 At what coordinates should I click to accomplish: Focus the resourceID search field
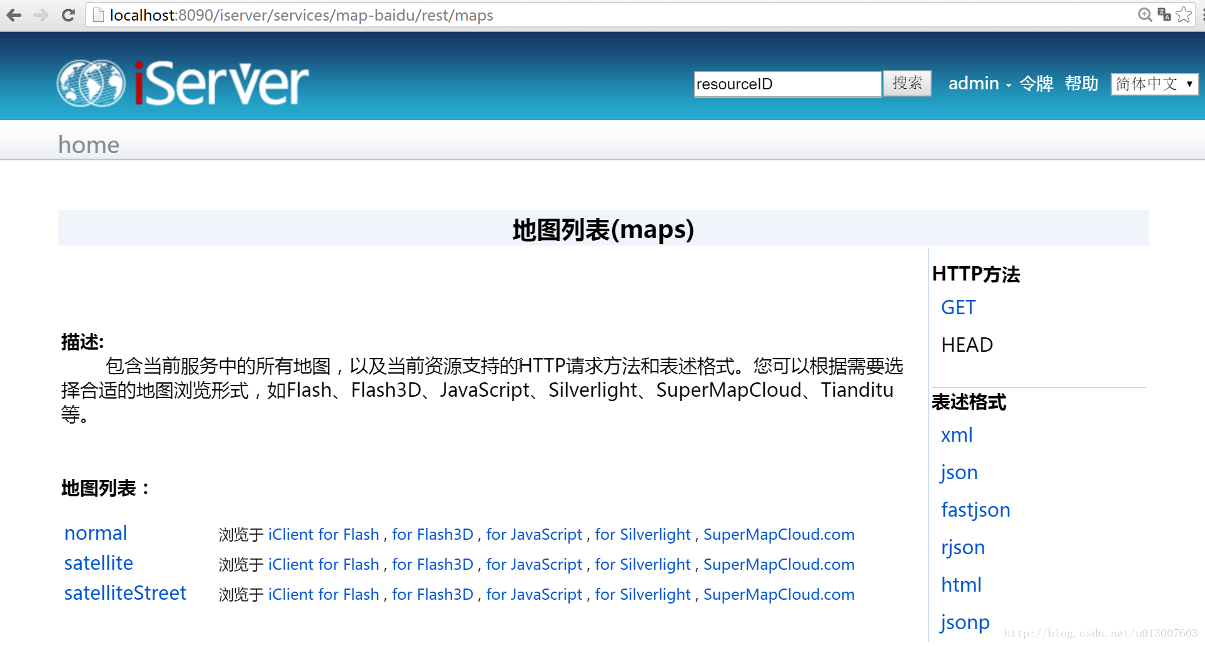787,84
